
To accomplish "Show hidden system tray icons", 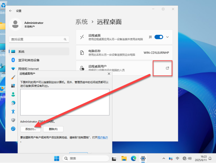I will pos(164,158).
